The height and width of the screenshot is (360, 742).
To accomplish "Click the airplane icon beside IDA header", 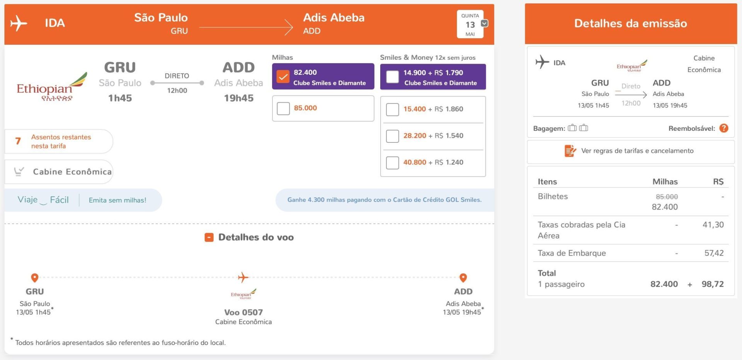I will coord(19,24).
